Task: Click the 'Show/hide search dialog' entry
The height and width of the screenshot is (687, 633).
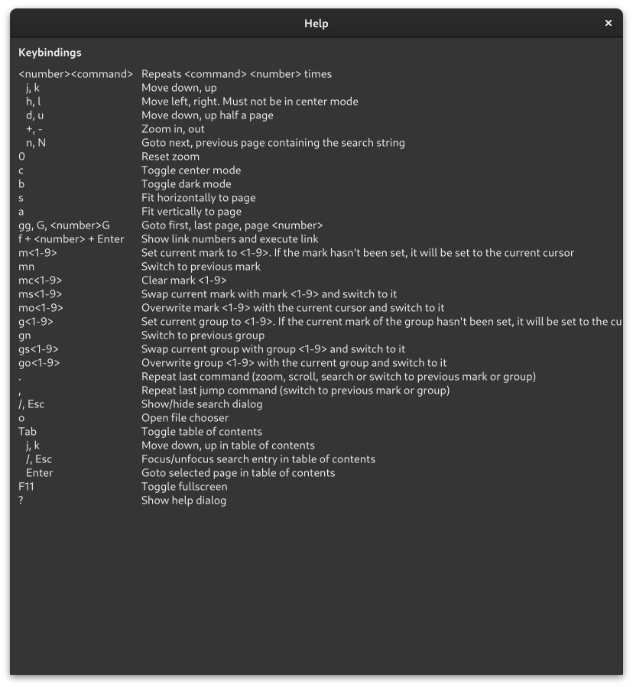Action: (202, 404)
